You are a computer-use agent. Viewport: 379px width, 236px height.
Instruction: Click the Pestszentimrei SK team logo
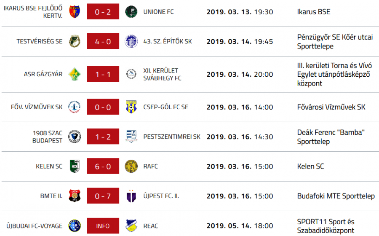point(131,137)
